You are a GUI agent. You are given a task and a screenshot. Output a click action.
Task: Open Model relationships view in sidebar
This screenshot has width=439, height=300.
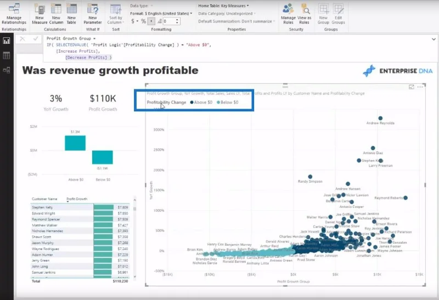pyautogui.click(x=7, y=70)
